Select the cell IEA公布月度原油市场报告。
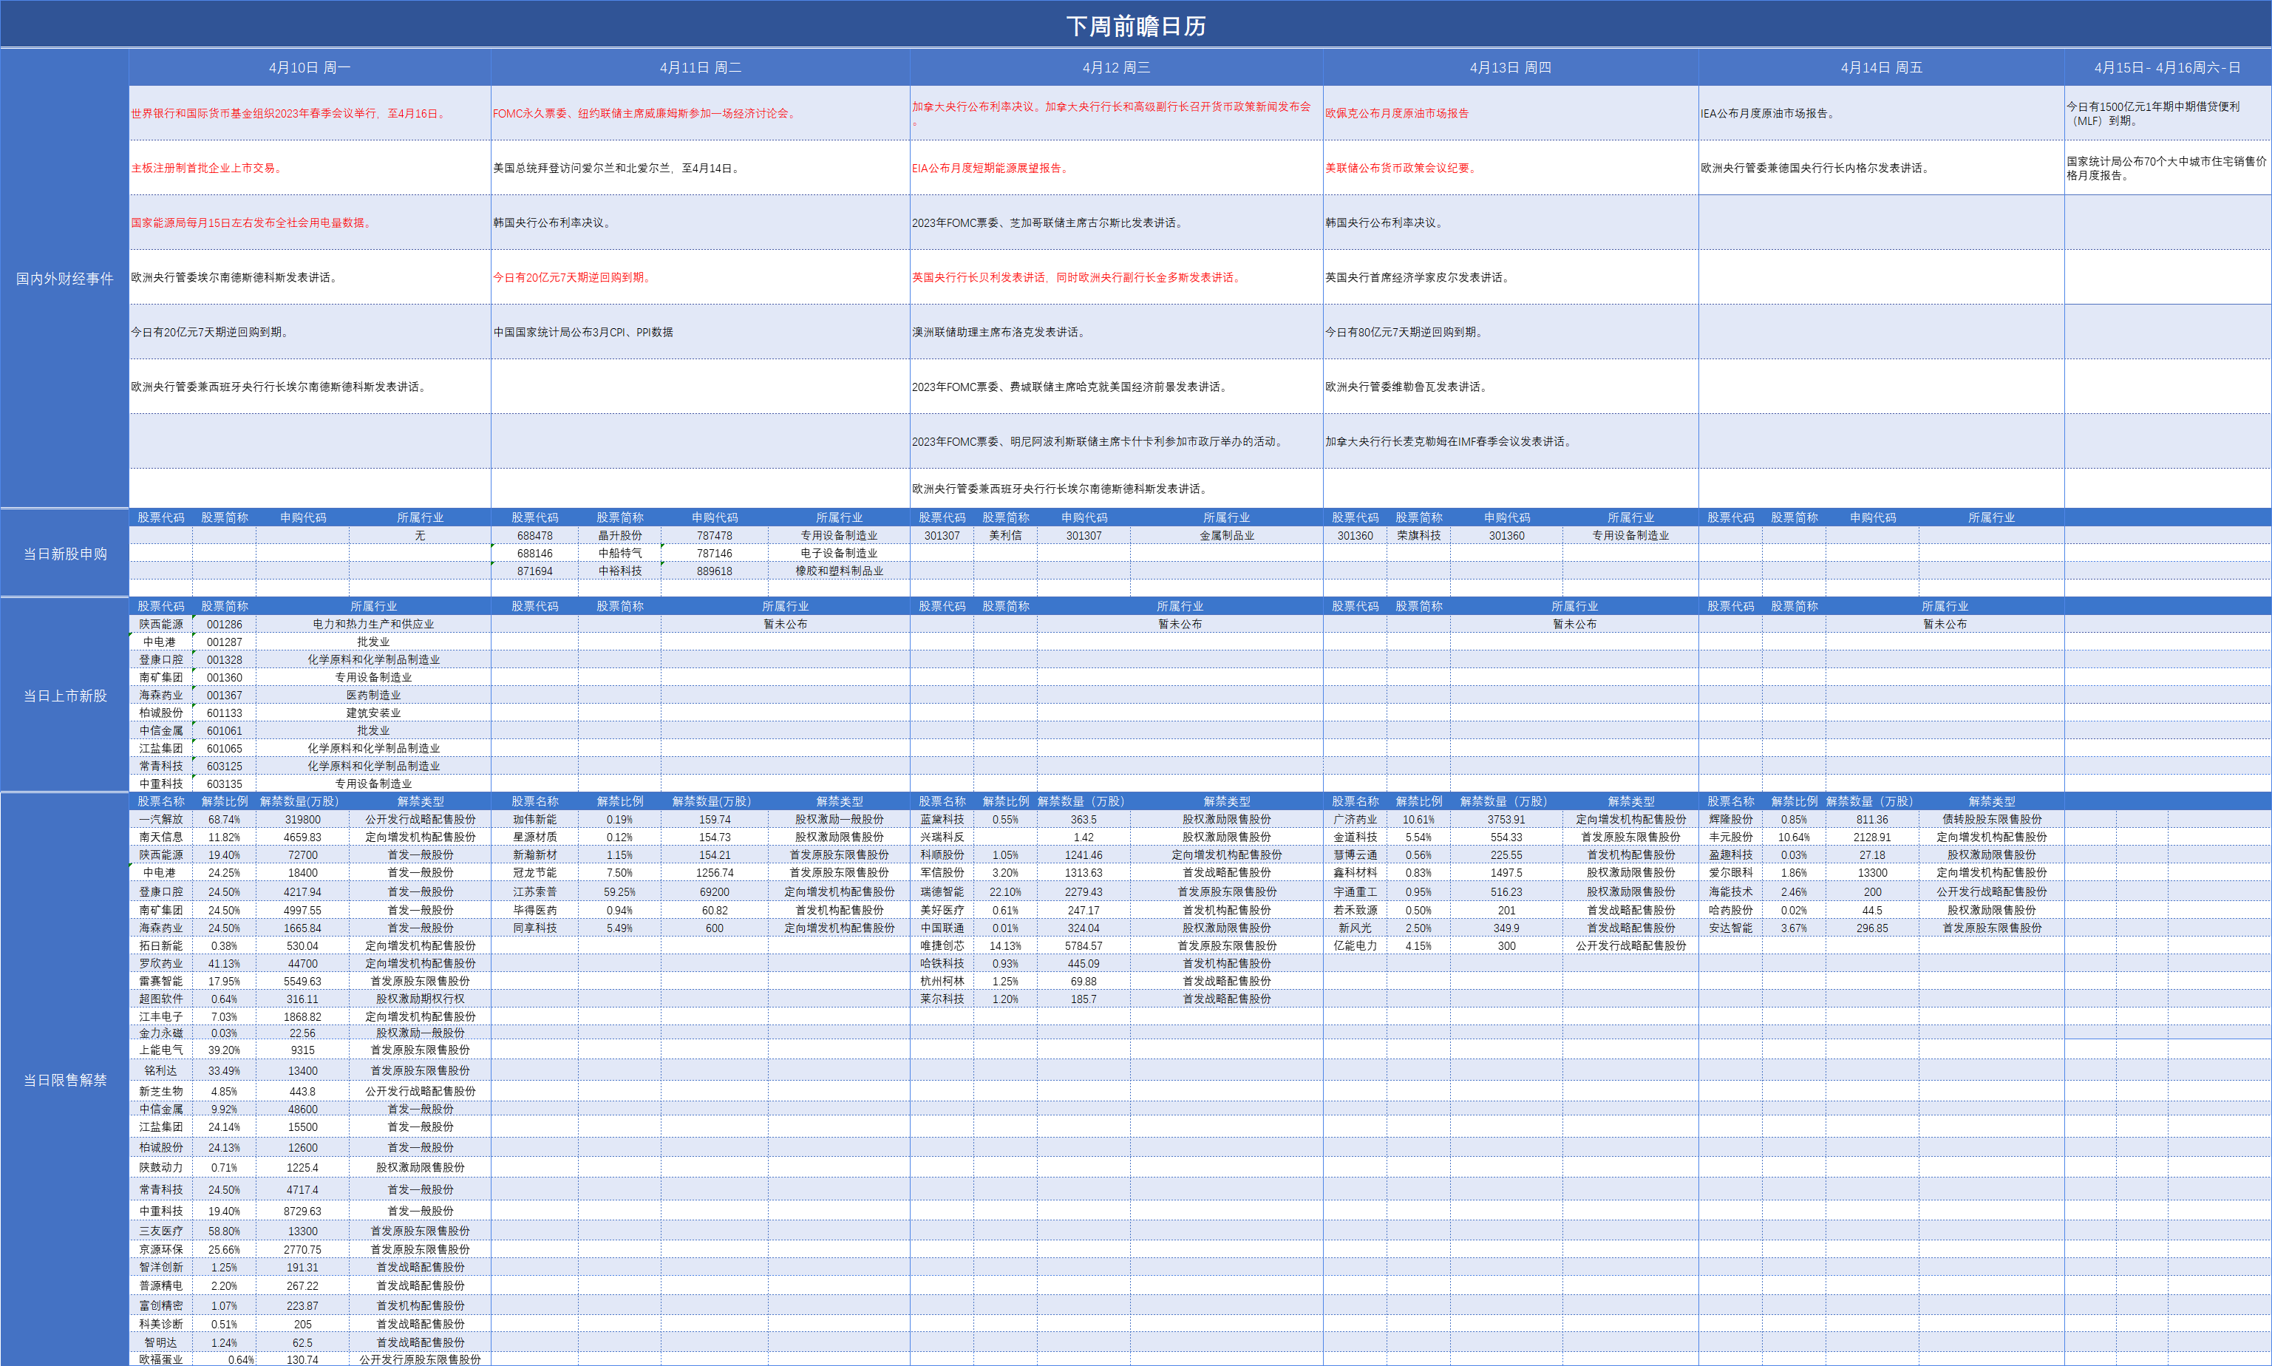This screenshot has width=2272, height=1366. [1881, 113]
